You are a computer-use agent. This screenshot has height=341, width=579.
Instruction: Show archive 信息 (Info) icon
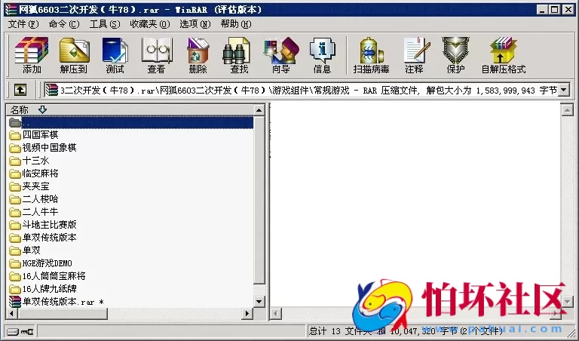322,56
